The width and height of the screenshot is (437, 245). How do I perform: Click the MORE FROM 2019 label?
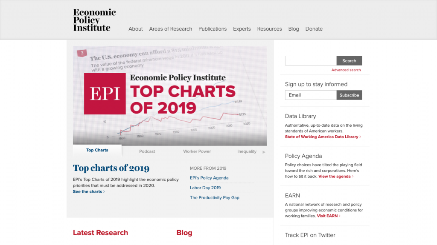tap(208, 168)
